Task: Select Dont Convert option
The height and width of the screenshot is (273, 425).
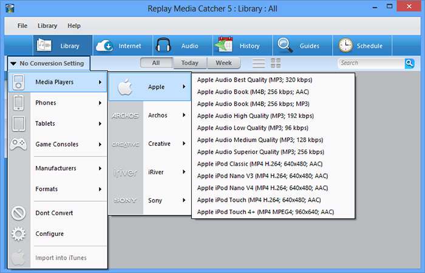Action: click(54, 213)
